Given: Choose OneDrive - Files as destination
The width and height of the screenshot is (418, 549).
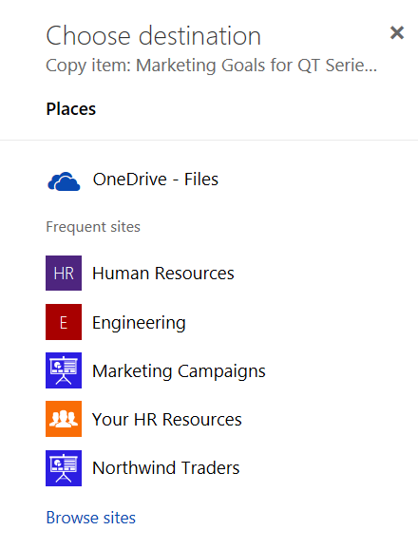Looking at the screenshot, I should [156, 180].
